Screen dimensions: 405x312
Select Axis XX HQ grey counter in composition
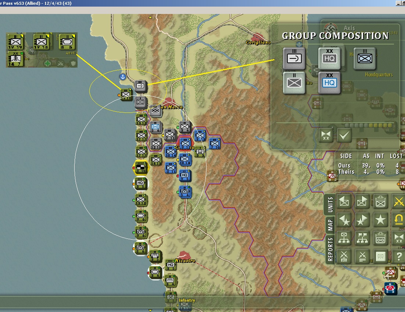tap(329, 59)
